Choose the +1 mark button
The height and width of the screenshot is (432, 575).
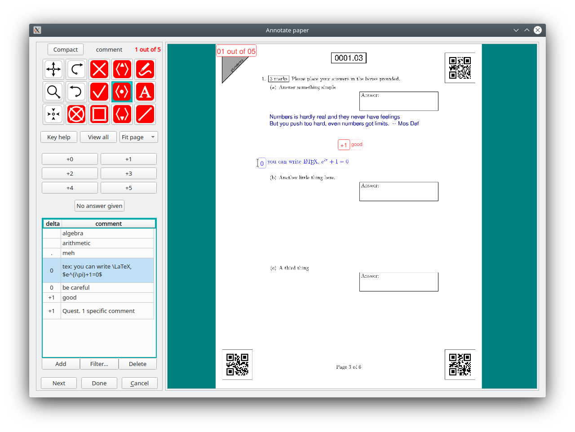(128, 159)
